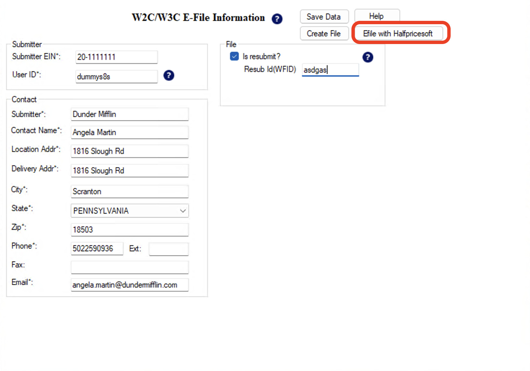Click the Location Addr field
Viewport: 530px width, 371px height.
click(x=129, y=151)
